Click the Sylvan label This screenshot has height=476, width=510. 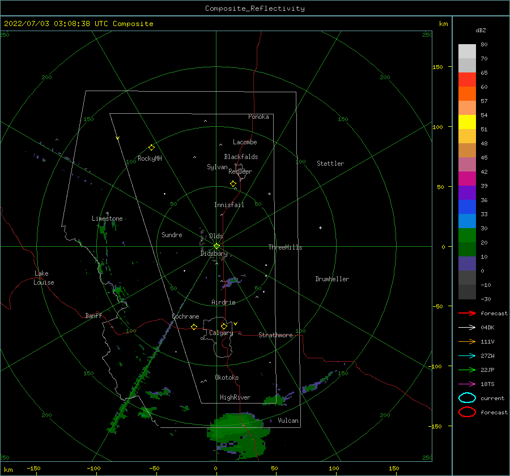tap(217, 167)
